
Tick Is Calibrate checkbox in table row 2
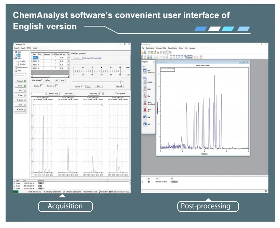coord(56,61)
